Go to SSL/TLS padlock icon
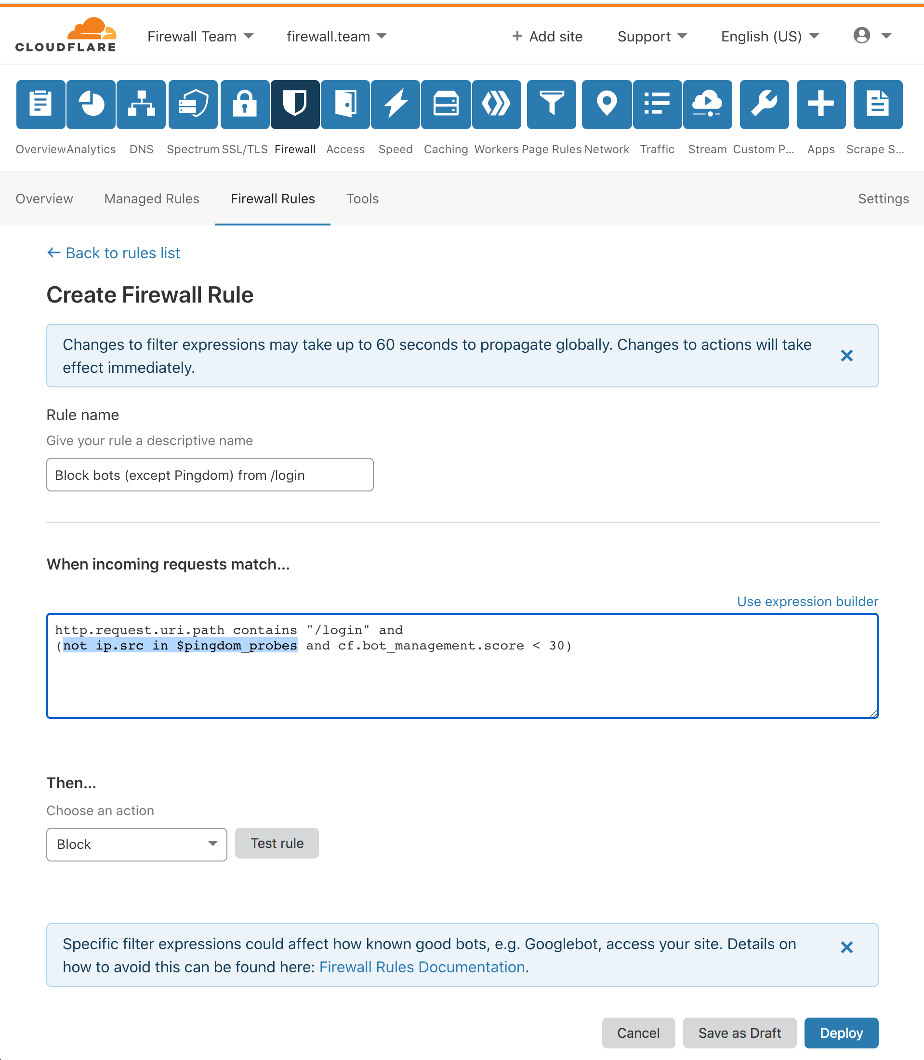The width and height of the screenshot is (924, 1060). click(x=245, y=104)
